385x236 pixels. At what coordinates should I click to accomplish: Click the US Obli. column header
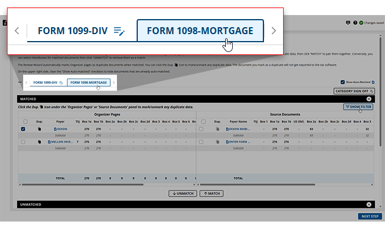coord(299,121)
